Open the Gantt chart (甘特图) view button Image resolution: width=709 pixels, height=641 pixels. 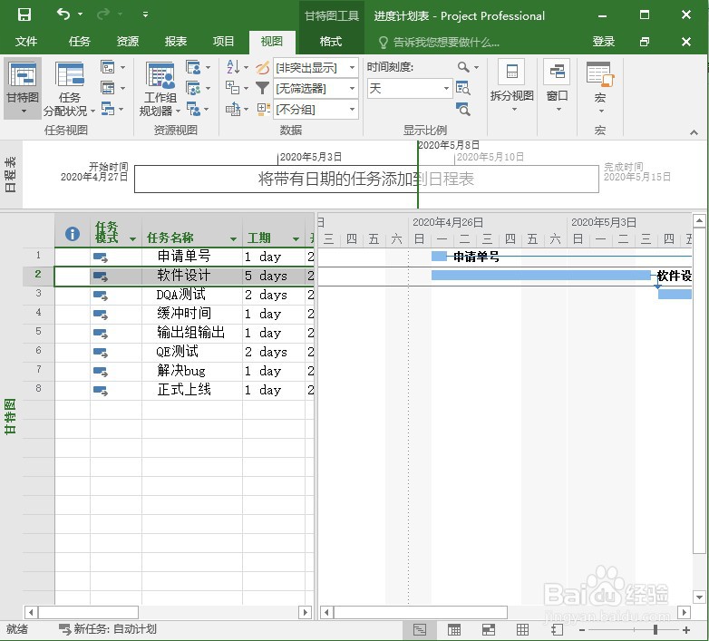(23, 87)
